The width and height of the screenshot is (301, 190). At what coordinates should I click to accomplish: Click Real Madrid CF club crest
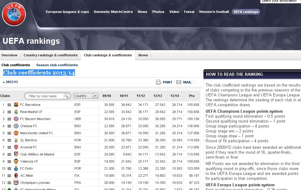pyautogui.click(x=16, y=112)
